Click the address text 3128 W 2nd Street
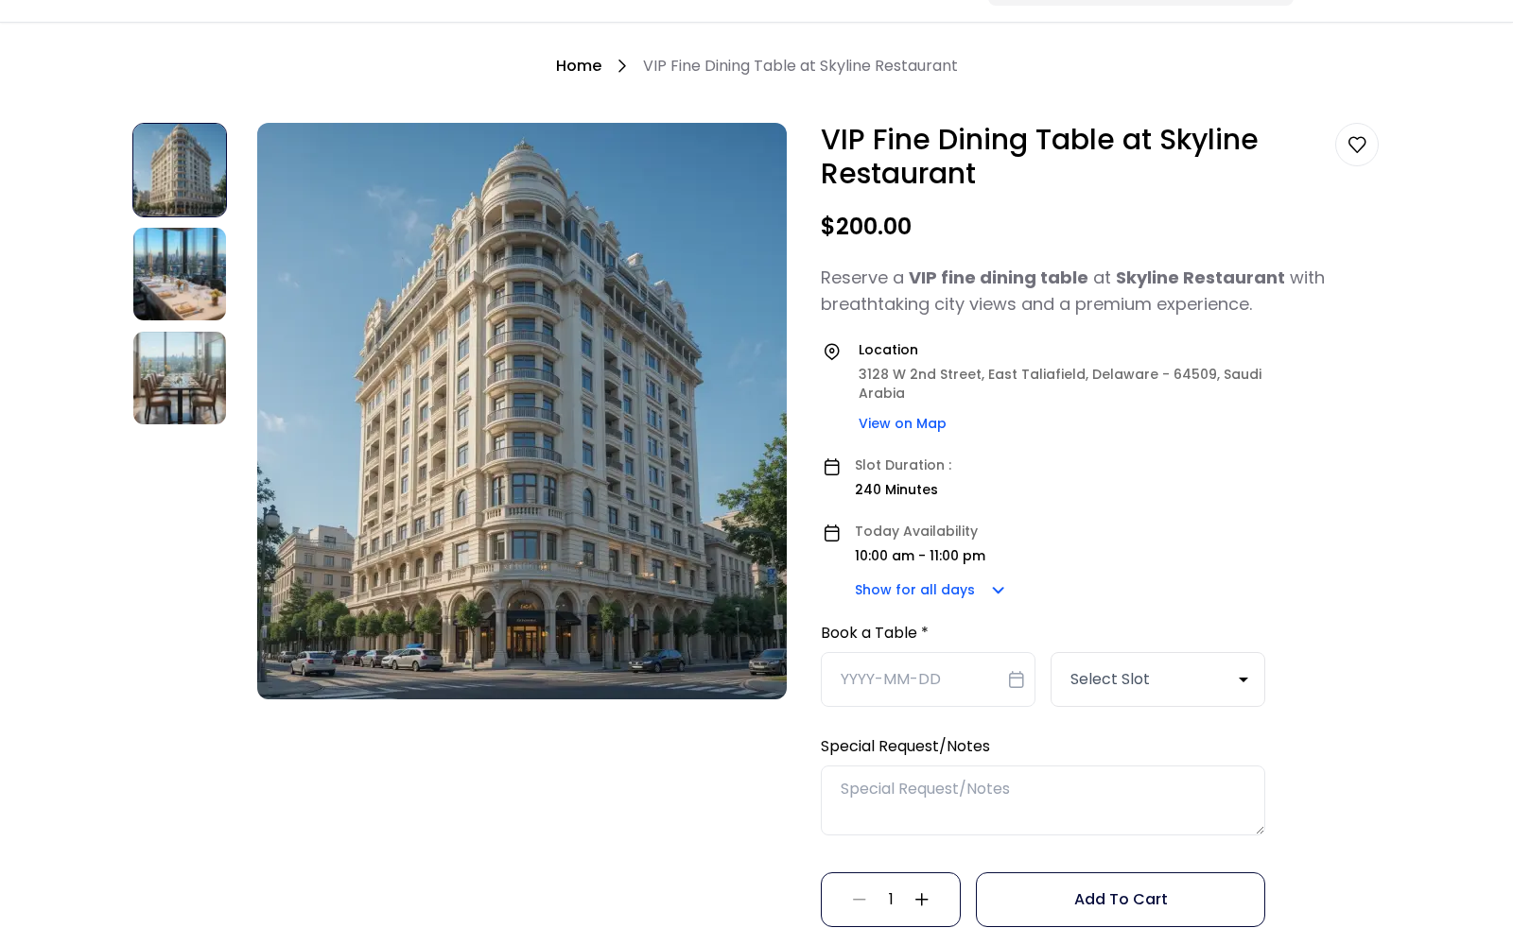Image resolution: width=1513 pixels, height=945 pixels. pos(1060,384)
